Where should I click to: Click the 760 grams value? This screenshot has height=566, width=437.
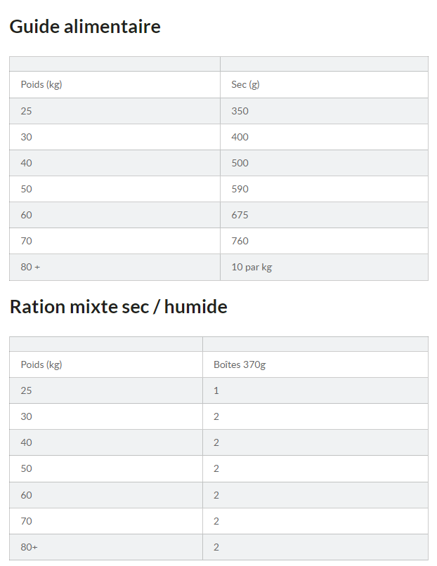click(240, 241)
